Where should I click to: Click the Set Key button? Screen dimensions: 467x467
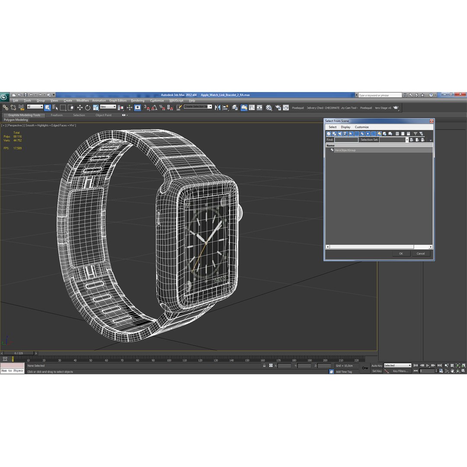click(x=377, y=371)
